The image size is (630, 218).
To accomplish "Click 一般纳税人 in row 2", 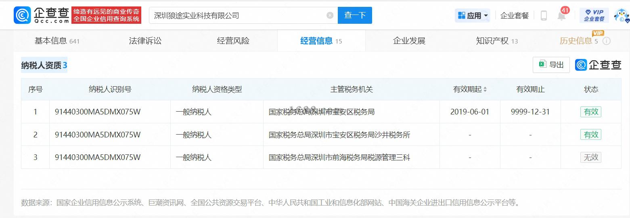I will (x=194, y=135).
